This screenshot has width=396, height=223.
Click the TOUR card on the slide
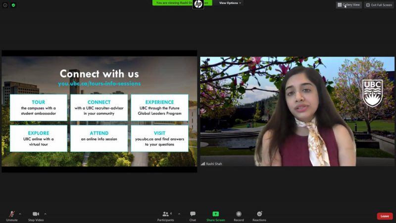(39, 108)
